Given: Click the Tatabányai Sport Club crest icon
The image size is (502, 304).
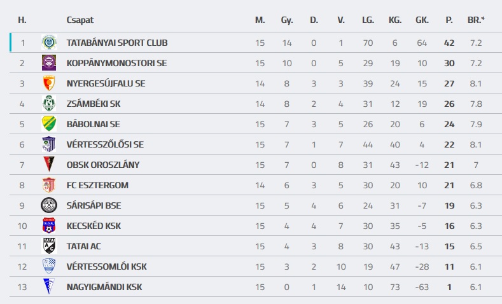Looking at the screenshot, I should click(49, 42).
